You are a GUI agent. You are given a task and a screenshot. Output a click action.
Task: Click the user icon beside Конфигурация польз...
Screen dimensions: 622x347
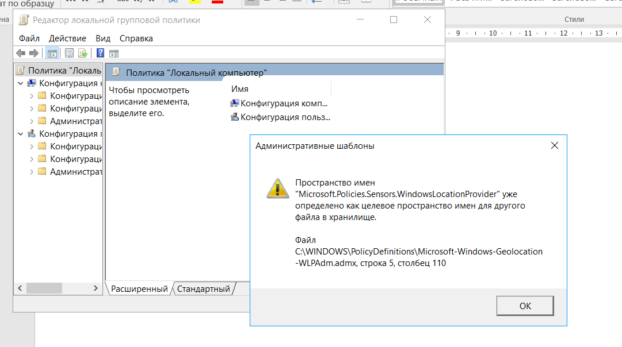click(x=234, y=117)
